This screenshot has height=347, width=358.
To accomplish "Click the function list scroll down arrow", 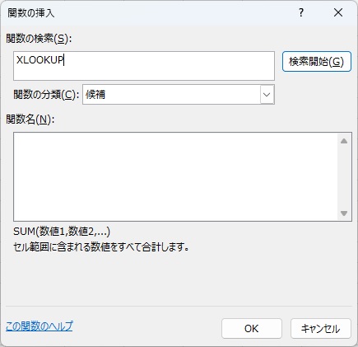I will [x=344, y=213].
